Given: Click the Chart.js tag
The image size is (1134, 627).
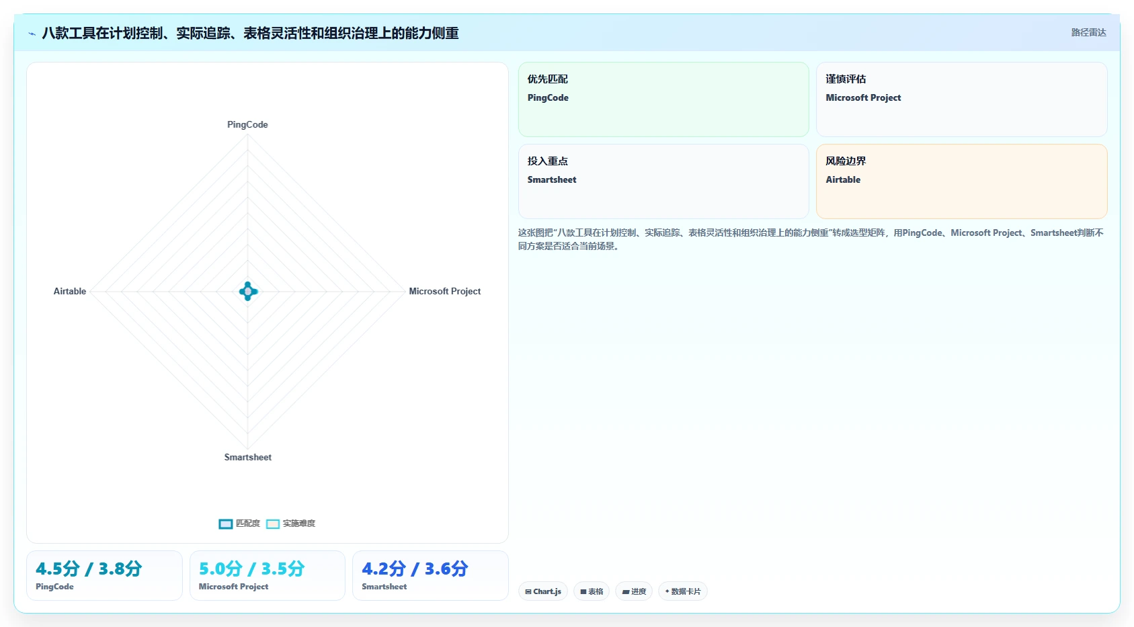Looking at the screenshot, I should tap(543, 591).
